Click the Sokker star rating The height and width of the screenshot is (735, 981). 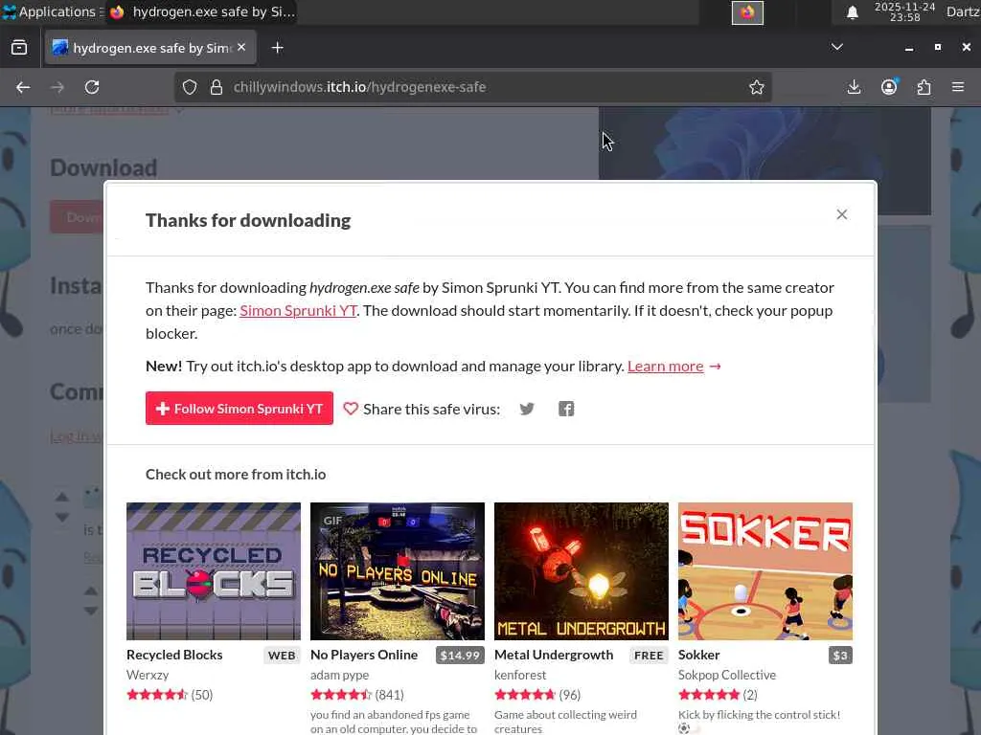(709, 695)
